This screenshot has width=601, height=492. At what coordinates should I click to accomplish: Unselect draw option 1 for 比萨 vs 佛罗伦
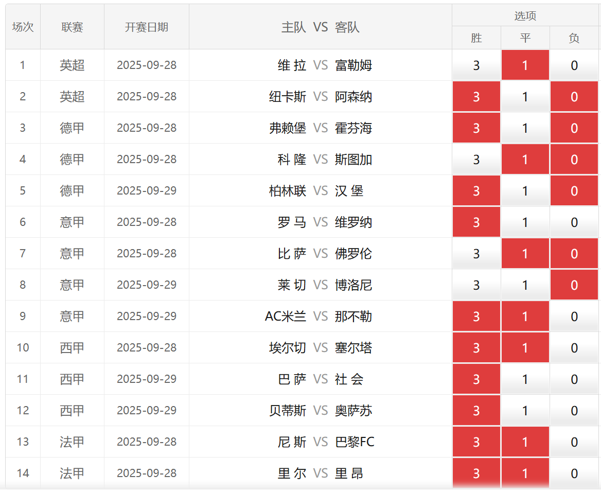click(x=525, y=254)
